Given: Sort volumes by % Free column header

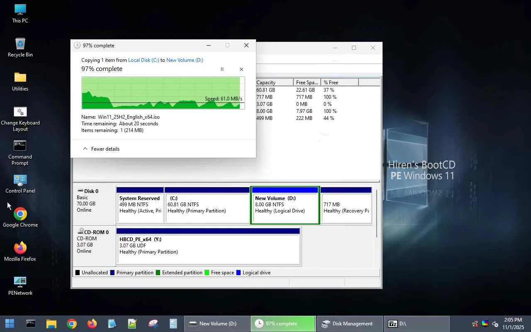Looking at the screenshot, I should click(340, 83).
